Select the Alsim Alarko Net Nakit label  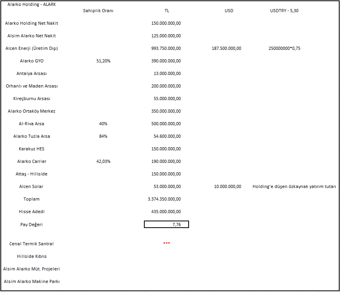pyautogui.click(x=32, y=36)
